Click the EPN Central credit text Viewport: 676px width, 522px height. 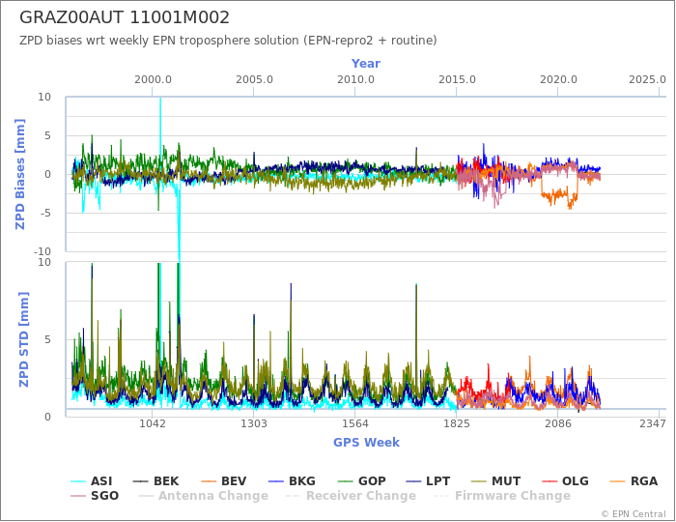[634, 514]
